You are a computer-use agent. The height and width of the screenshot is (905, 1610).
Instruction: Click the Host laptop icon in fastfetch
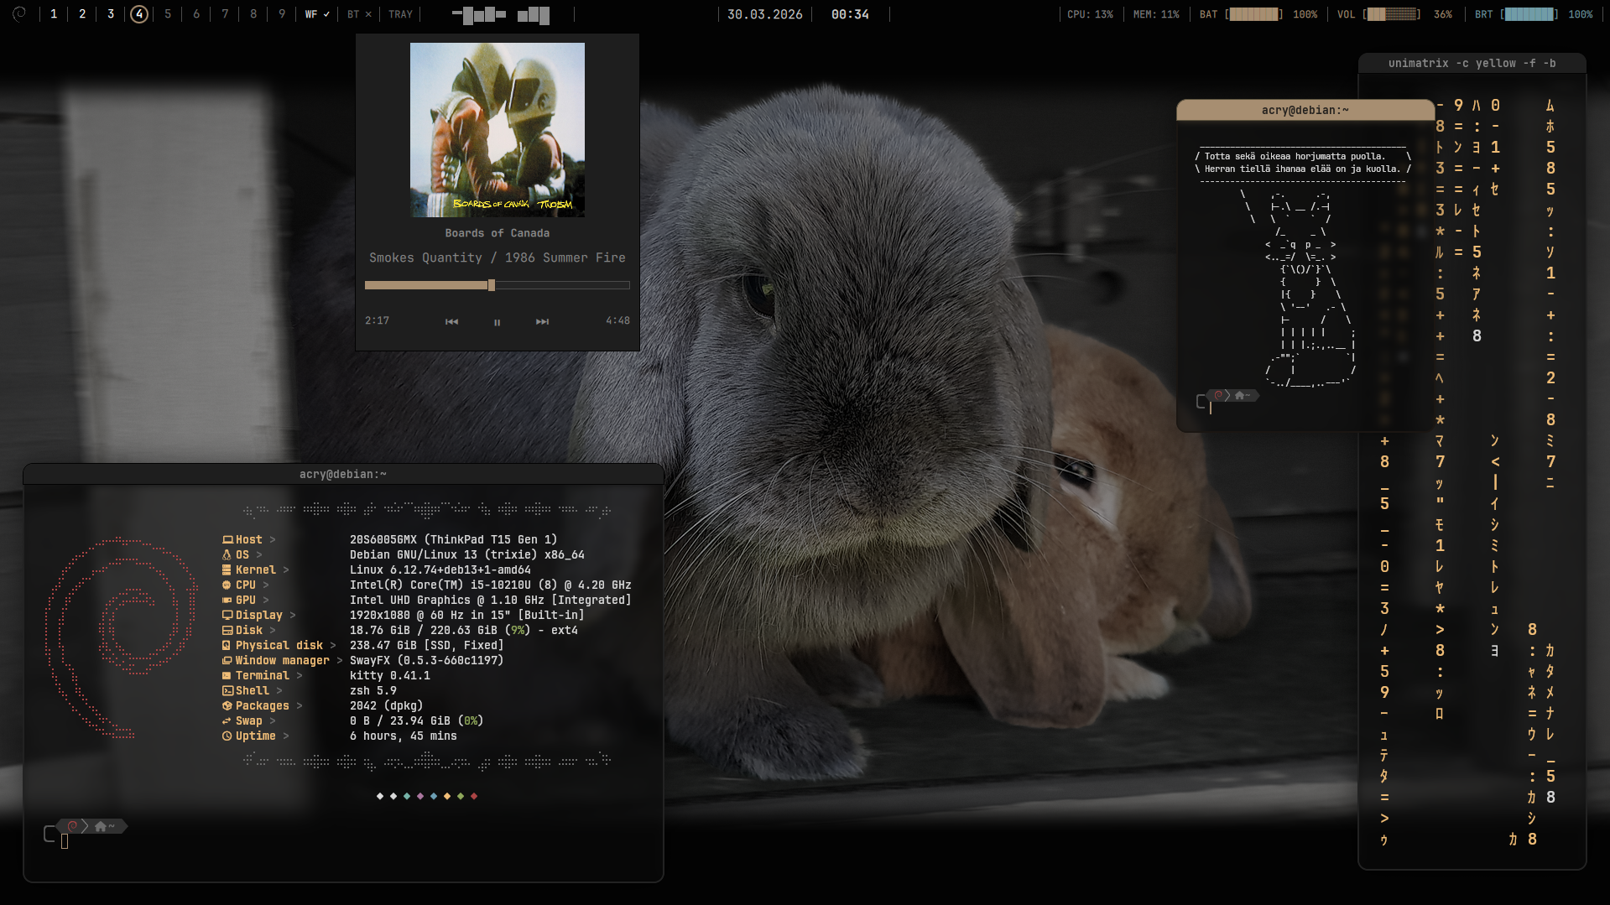pyautogui.click(x=227, y=539)
